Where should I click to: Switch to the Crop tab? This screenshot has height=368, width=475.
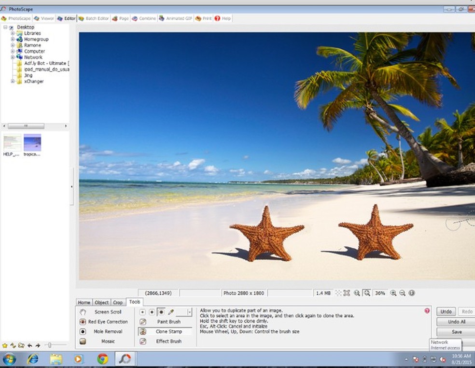coord(118,302)
